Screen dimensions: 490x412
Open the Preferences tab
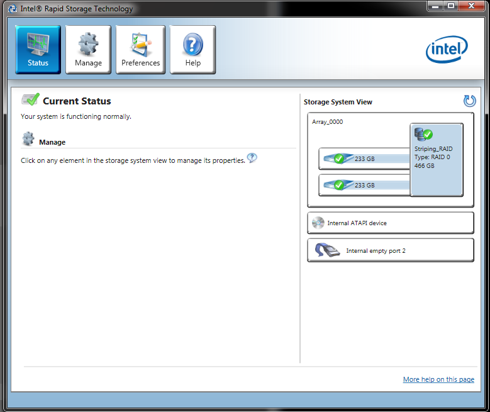tap(140, 50)
